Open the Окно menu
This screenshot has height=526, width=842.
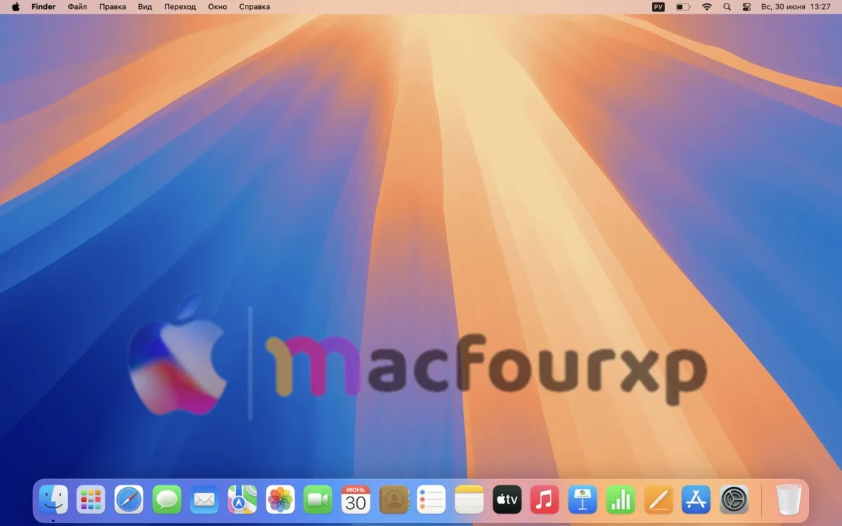click(x=218, y=7)
